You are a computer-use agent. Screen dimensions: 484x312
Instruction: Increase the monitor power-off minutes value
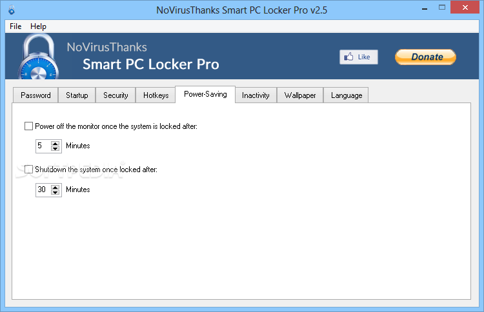pos(55,144)
